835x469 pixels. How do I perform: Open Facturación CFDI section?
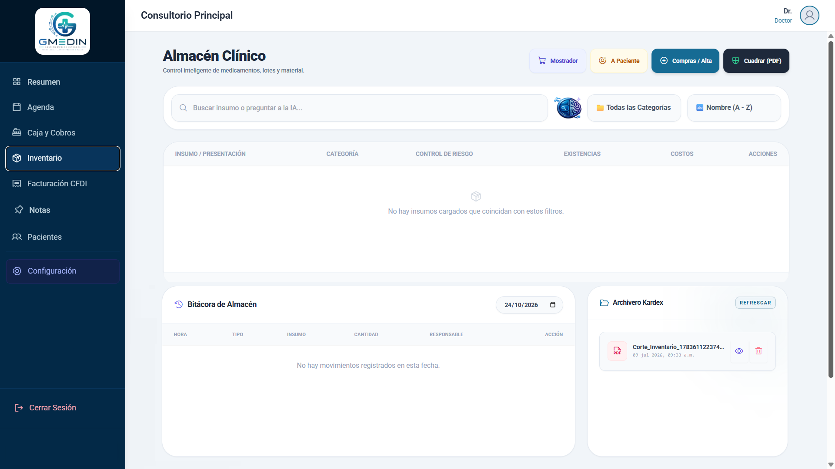point(63,183)
